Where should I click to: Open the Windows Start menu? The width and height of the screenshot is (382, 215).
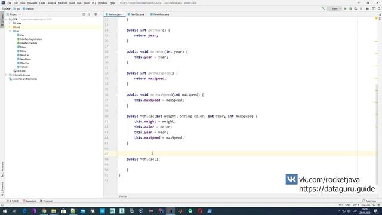(5, 211)
